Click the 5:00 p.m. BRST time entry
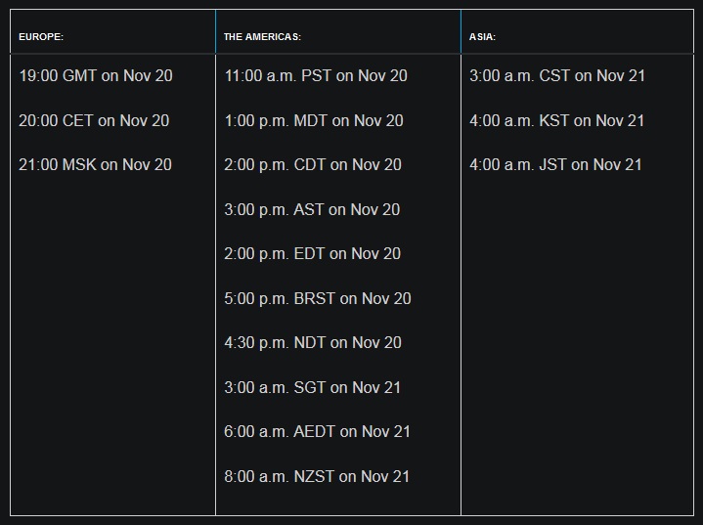703x525 pixels. click(318, 298)
